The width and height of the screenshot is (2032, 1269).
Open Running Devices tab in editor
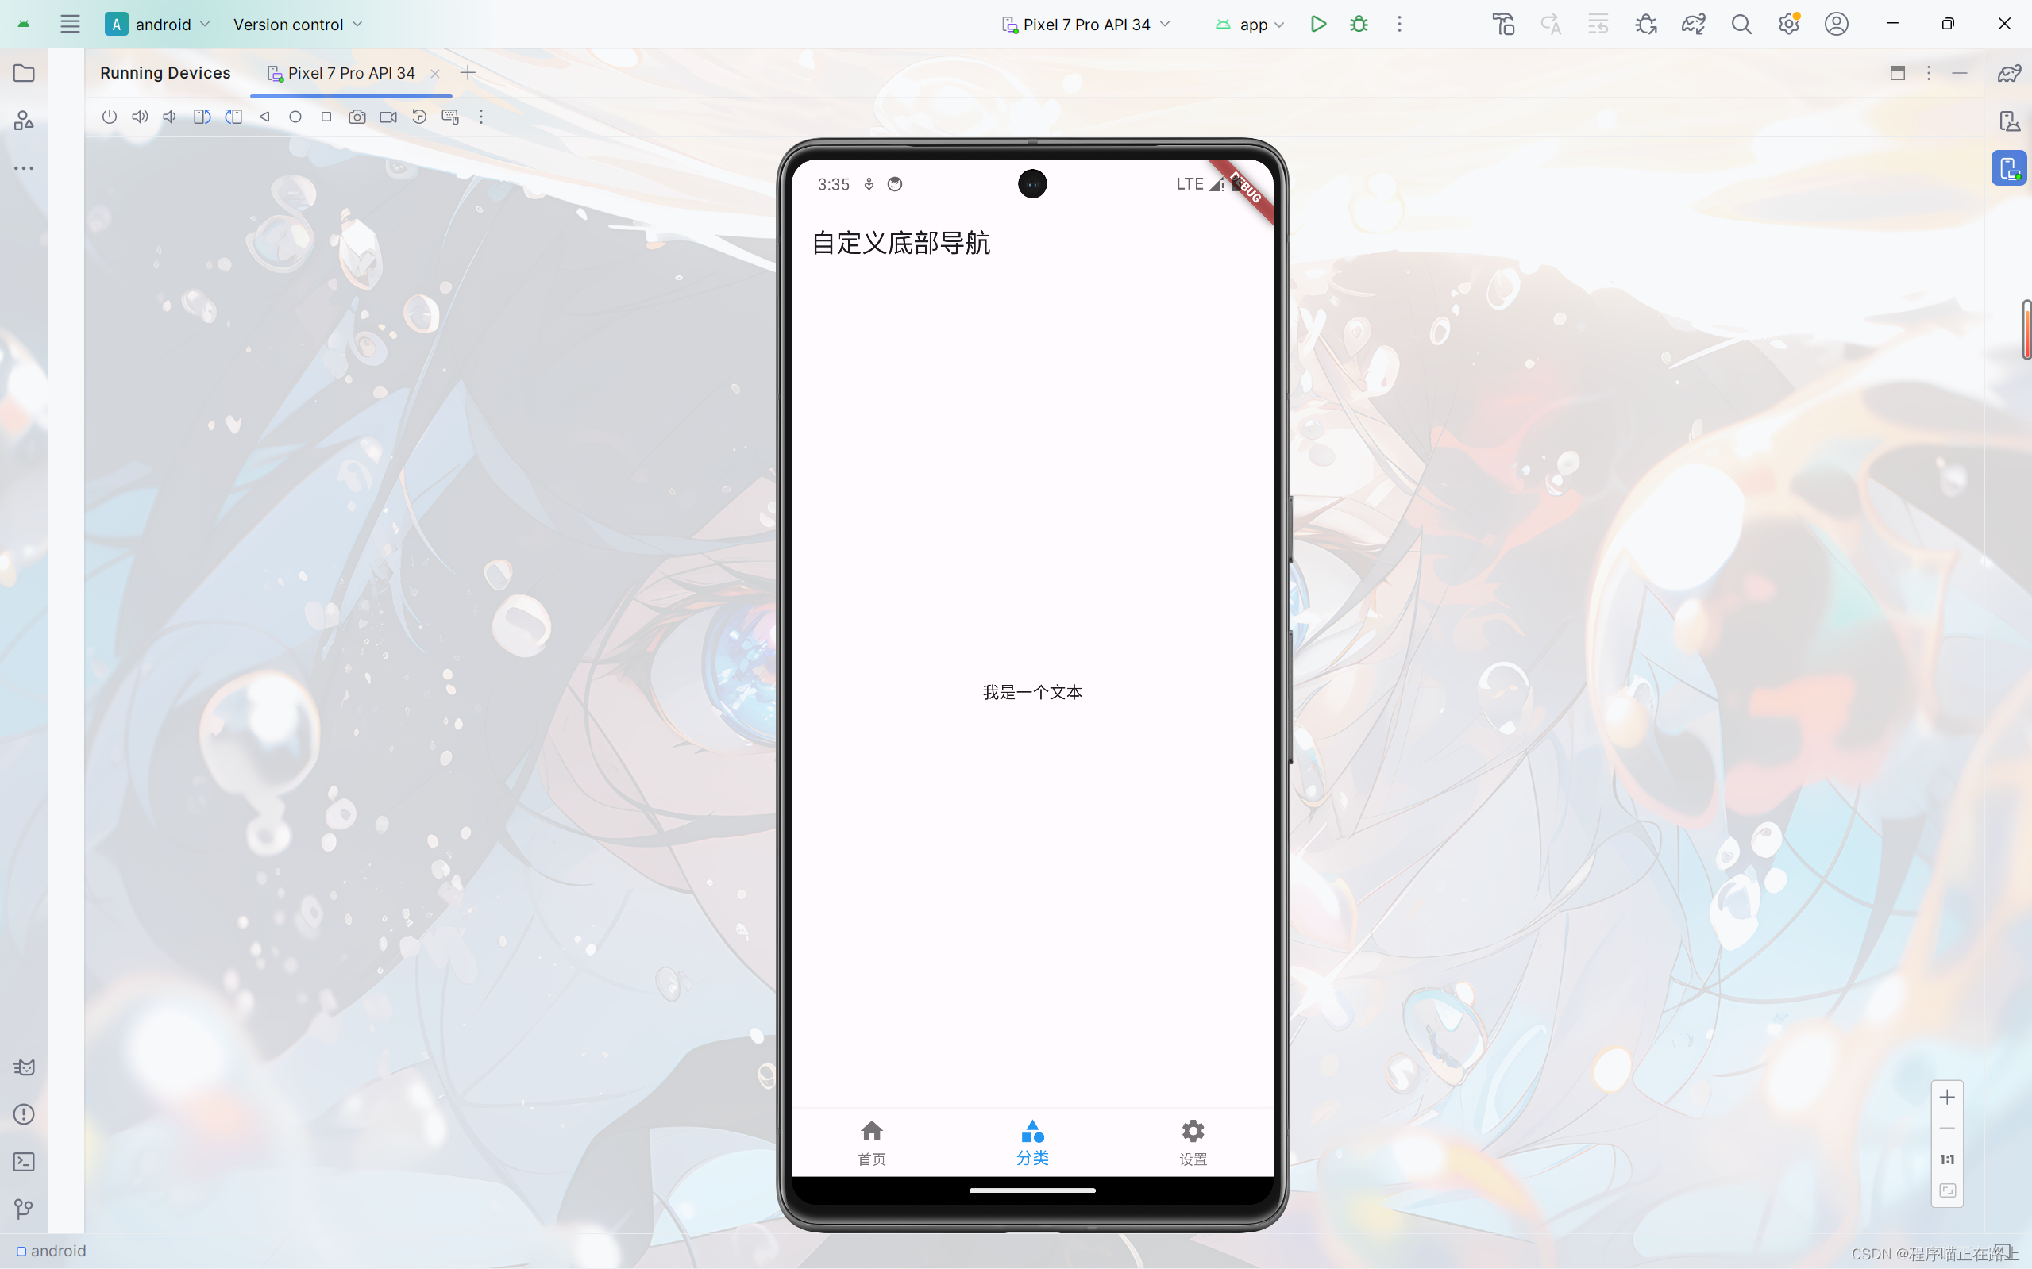(165, 71)
